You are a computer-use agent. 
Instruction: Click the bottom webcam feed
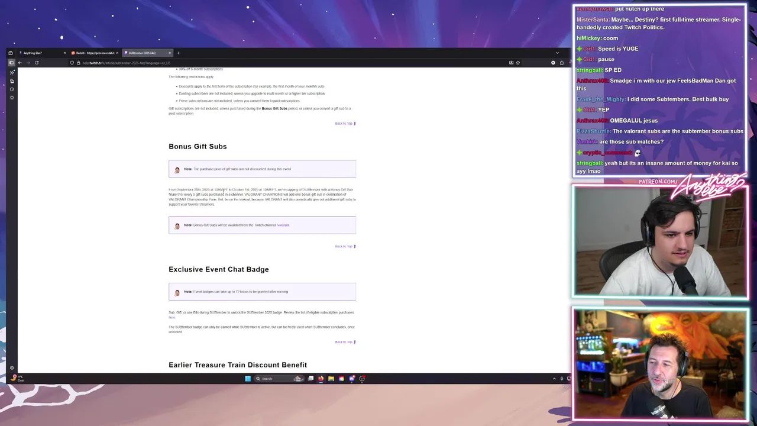660,364
